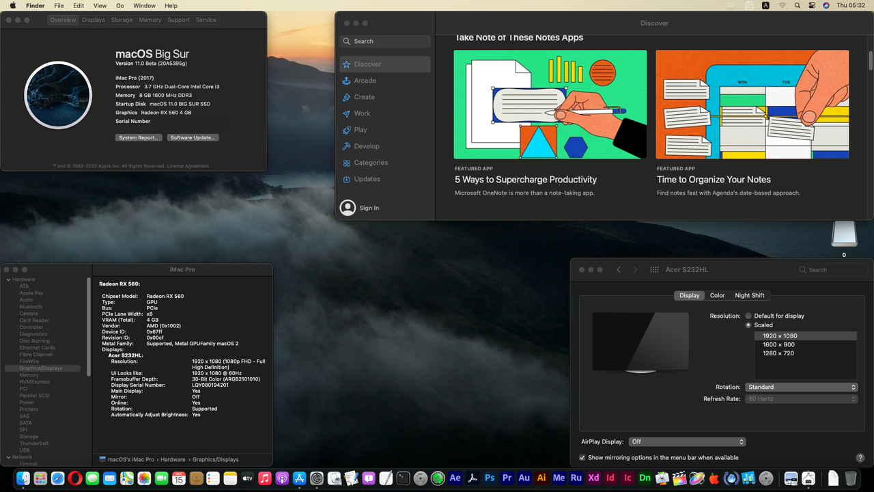Select 1600 × 900 resolution
This screenshot has height=492, width=874.
805,344
